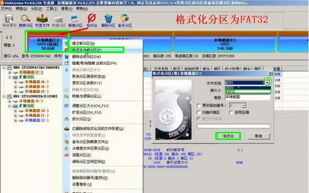Click the 格式化 button in the dialog
The image size is (309, 193).
point(228,136)
